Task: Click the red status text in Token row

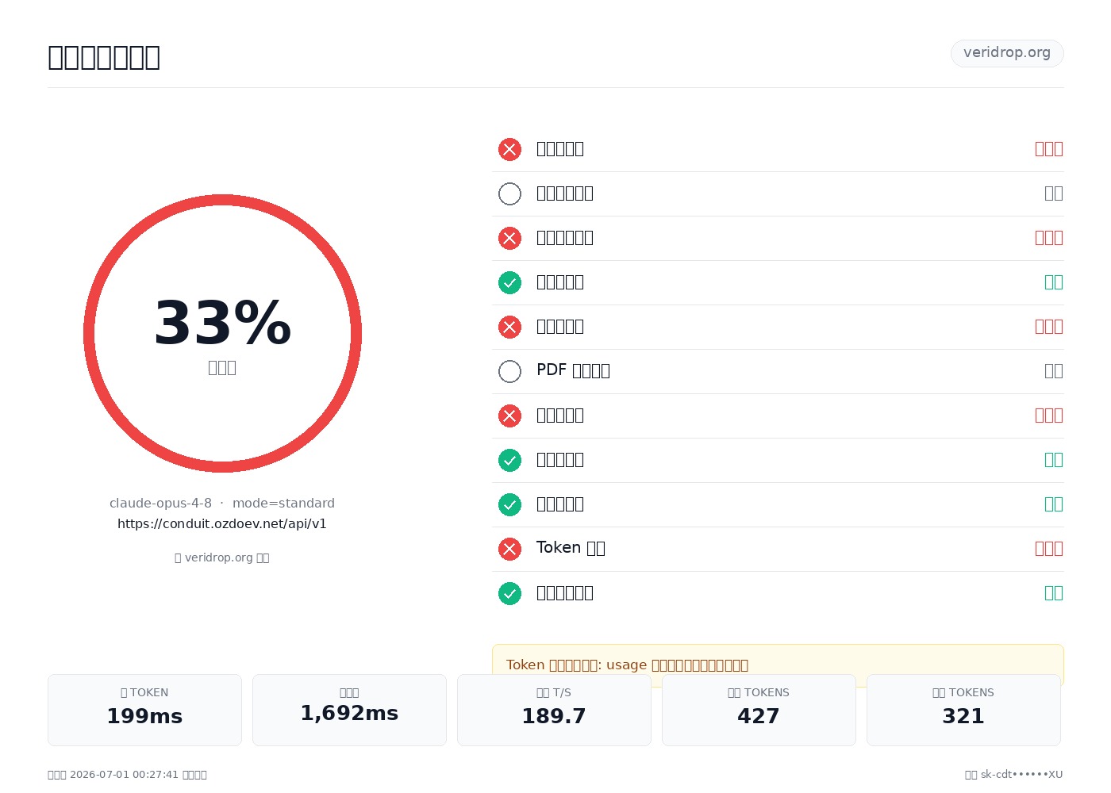Action: coord(1048,548)
